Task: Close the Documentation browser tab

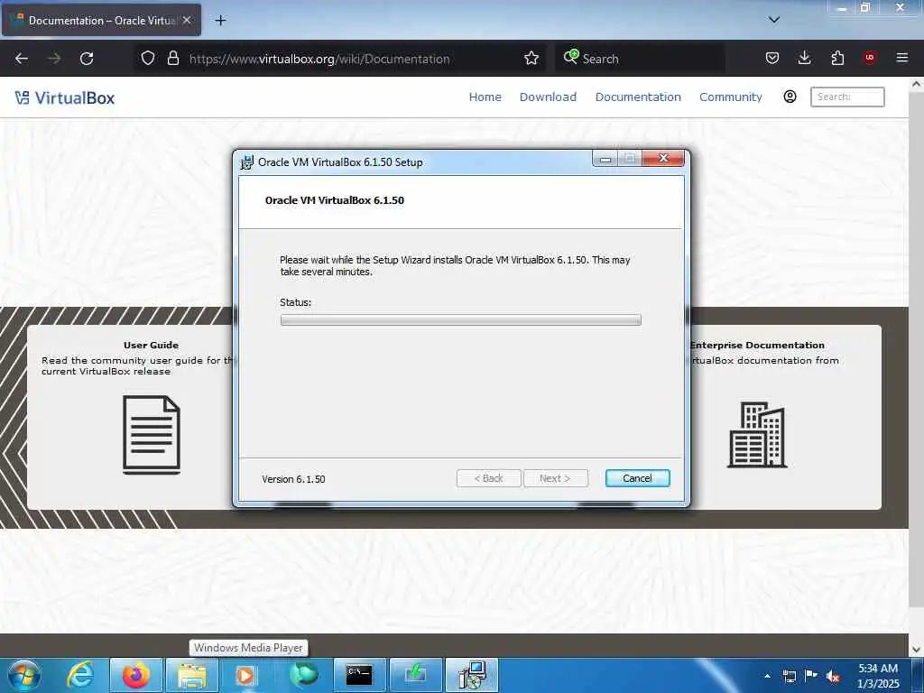Action: pyautogui.click(x=187, y=20)
